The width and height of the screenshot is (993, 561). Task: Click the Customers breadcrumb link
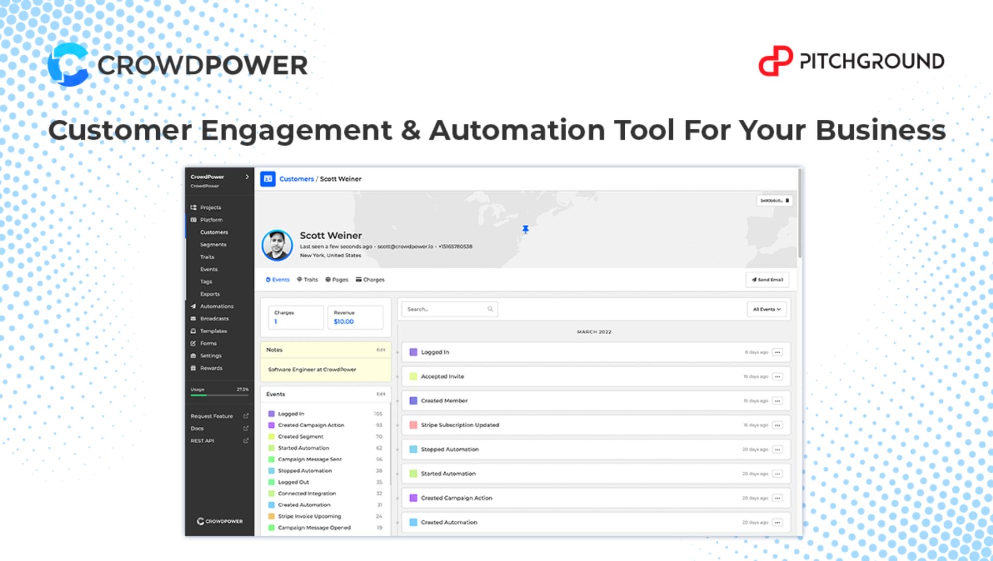coord(296,179)
